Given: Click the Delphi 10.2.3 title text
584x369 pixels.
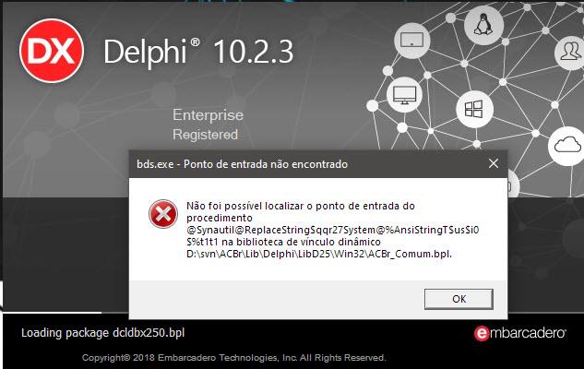Looking at the screenshot, I should (198, 53).
